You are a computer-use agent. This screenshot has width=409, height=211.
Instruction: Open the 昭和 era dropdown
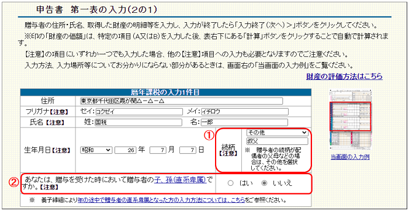pyautogui.click(x=96, y=150)
